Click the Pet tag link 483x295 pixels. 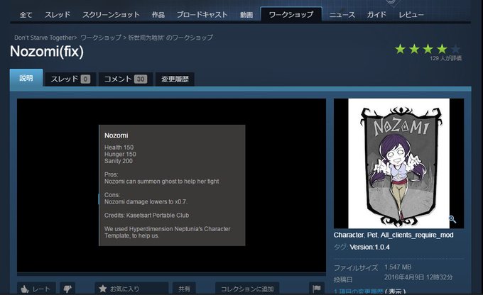pos(372,235)
